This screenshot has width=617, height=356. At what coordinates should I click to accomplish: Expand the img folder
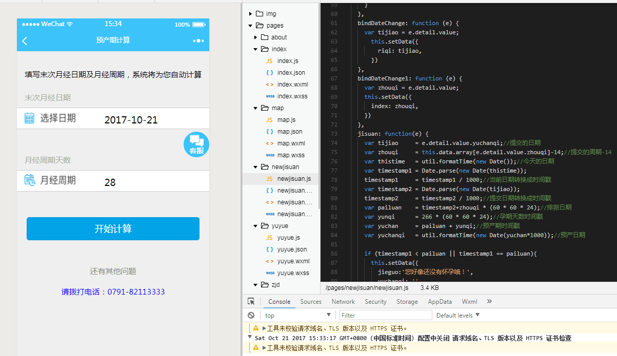(251, 14)
